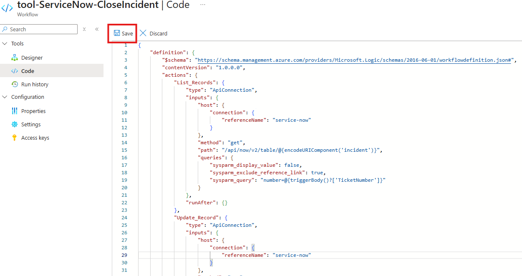Select Access keys in the sidebar

point(35,138)
